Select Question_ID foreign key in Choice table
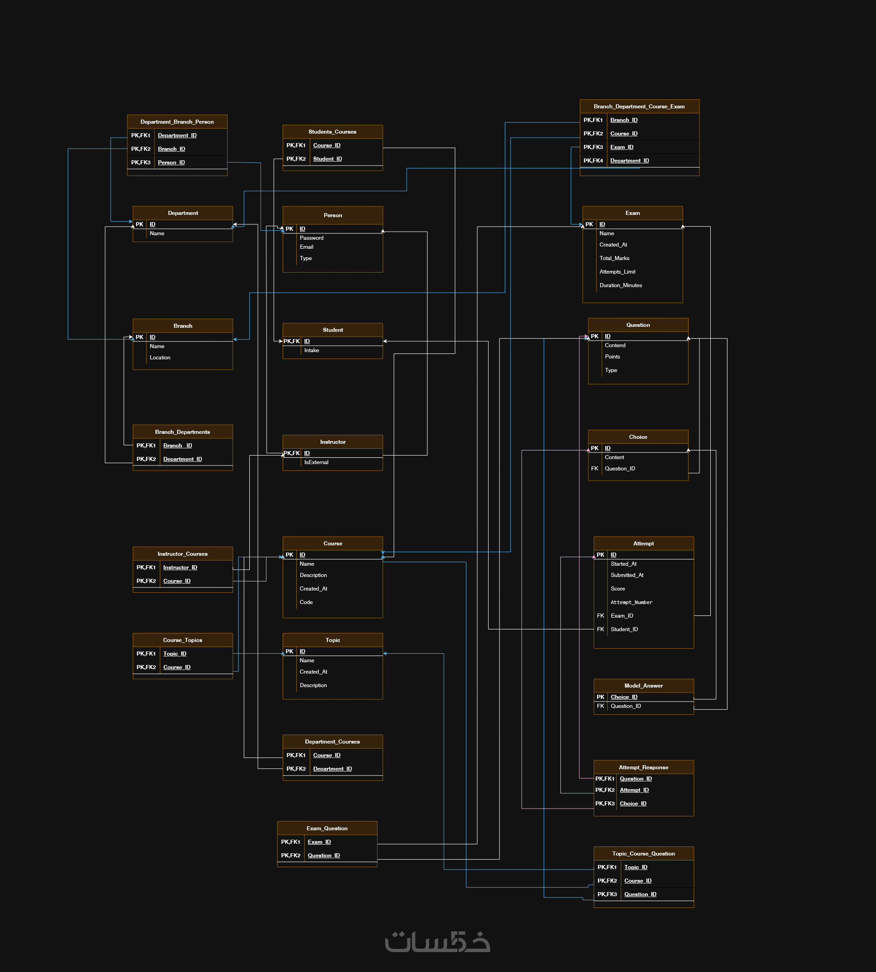The width and height of the screenshot is (876, 972). pyautogui.click(x=620, y=469)
